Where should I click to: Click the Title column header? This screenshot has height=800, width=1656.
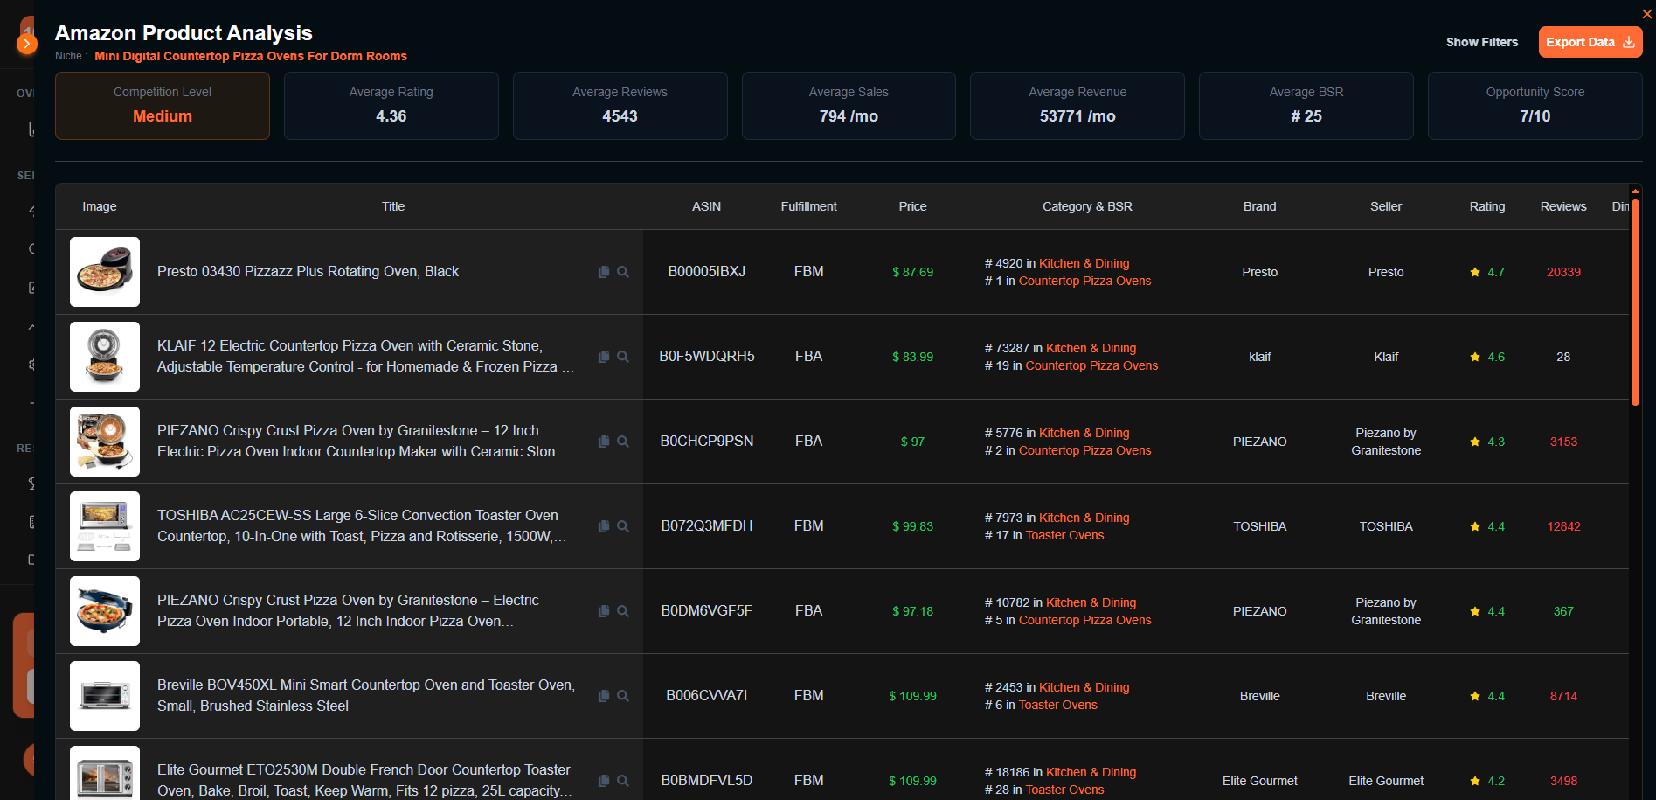click(393, 206)
